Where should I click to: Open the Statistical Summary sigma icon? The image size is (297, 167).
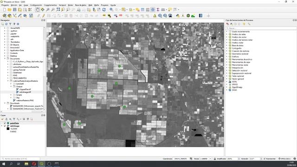pos(158,10)
